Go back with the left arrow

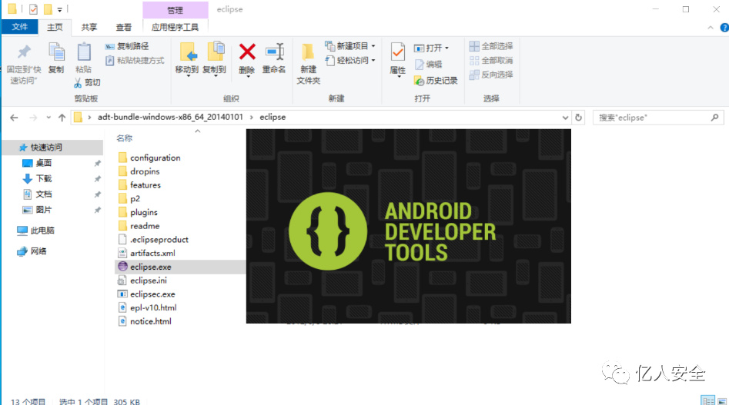point(14,118)
